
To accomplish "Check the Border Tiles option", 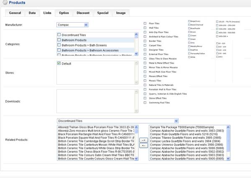I will click(x=145, y=41).
